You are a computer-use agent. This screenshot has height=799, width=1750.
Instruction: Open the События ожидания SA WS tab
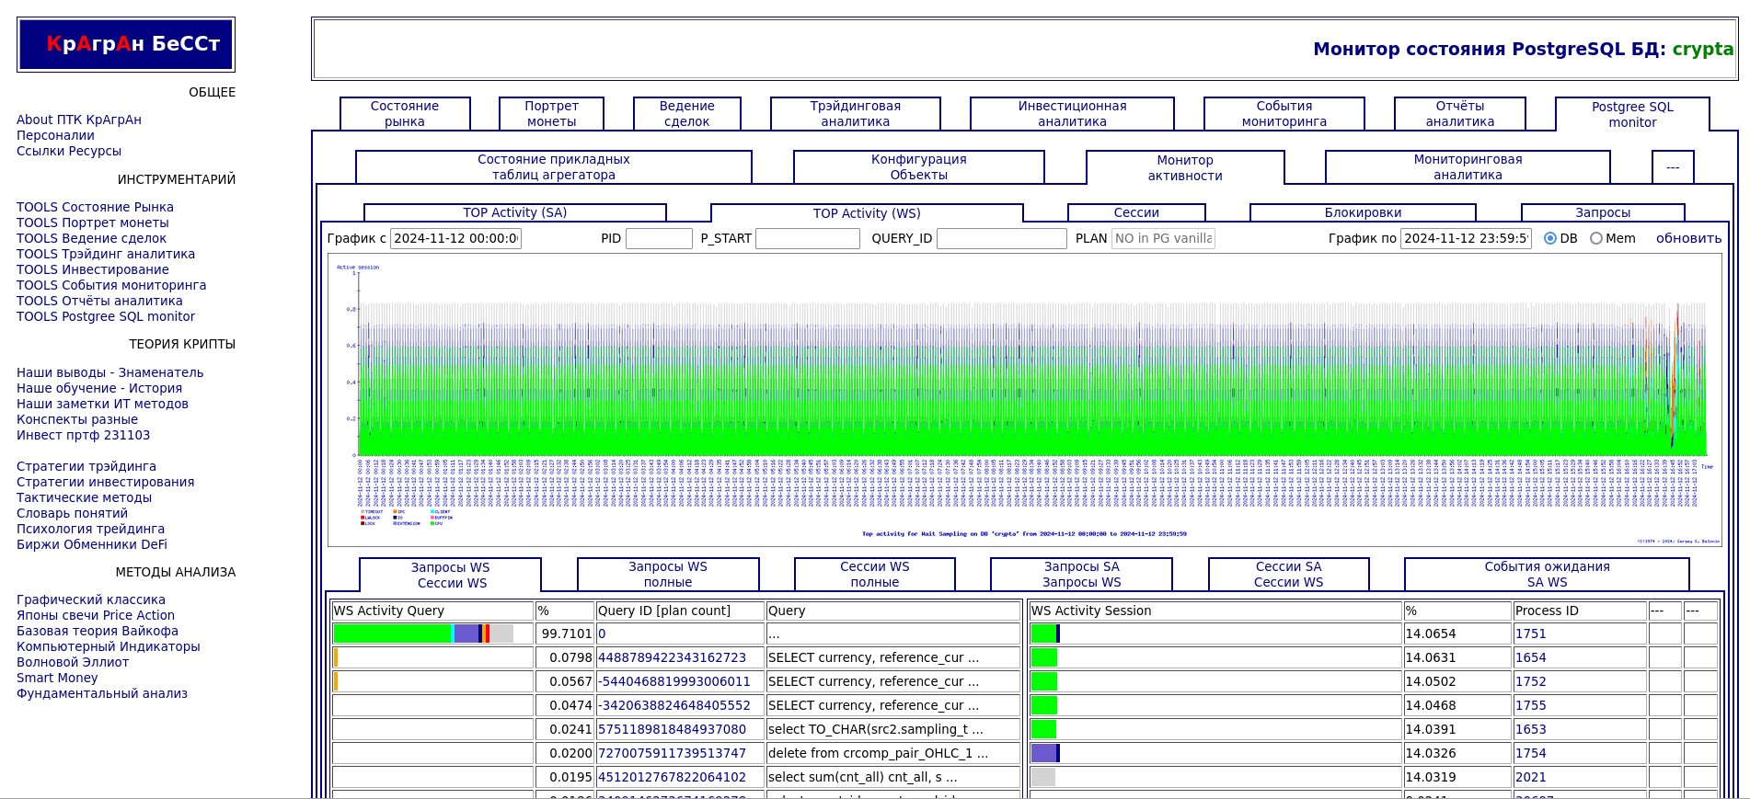(x=1546, y=574)
